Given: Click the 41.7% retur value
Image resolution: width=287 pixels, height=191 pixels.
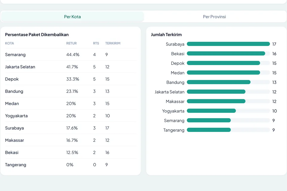Looking at the screenshot, I should pyautogui.click(x=72, y=67).
